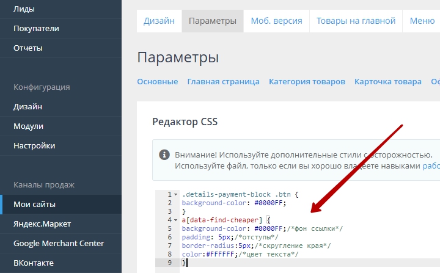Open the Параметры tab

click(x=212, y=21)
